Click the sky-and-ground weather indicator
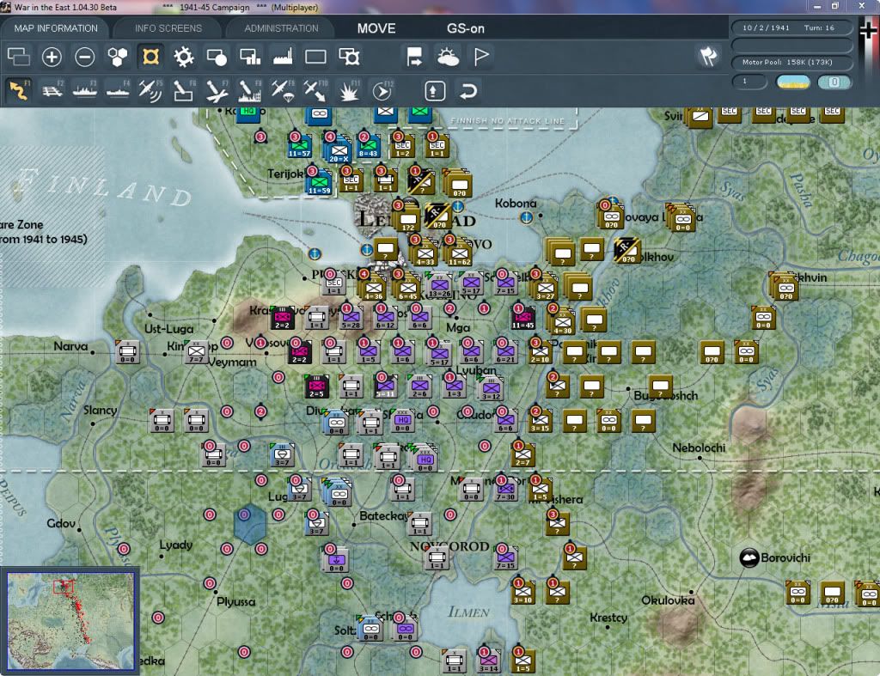Screen dimensions: 880x676 792,82
